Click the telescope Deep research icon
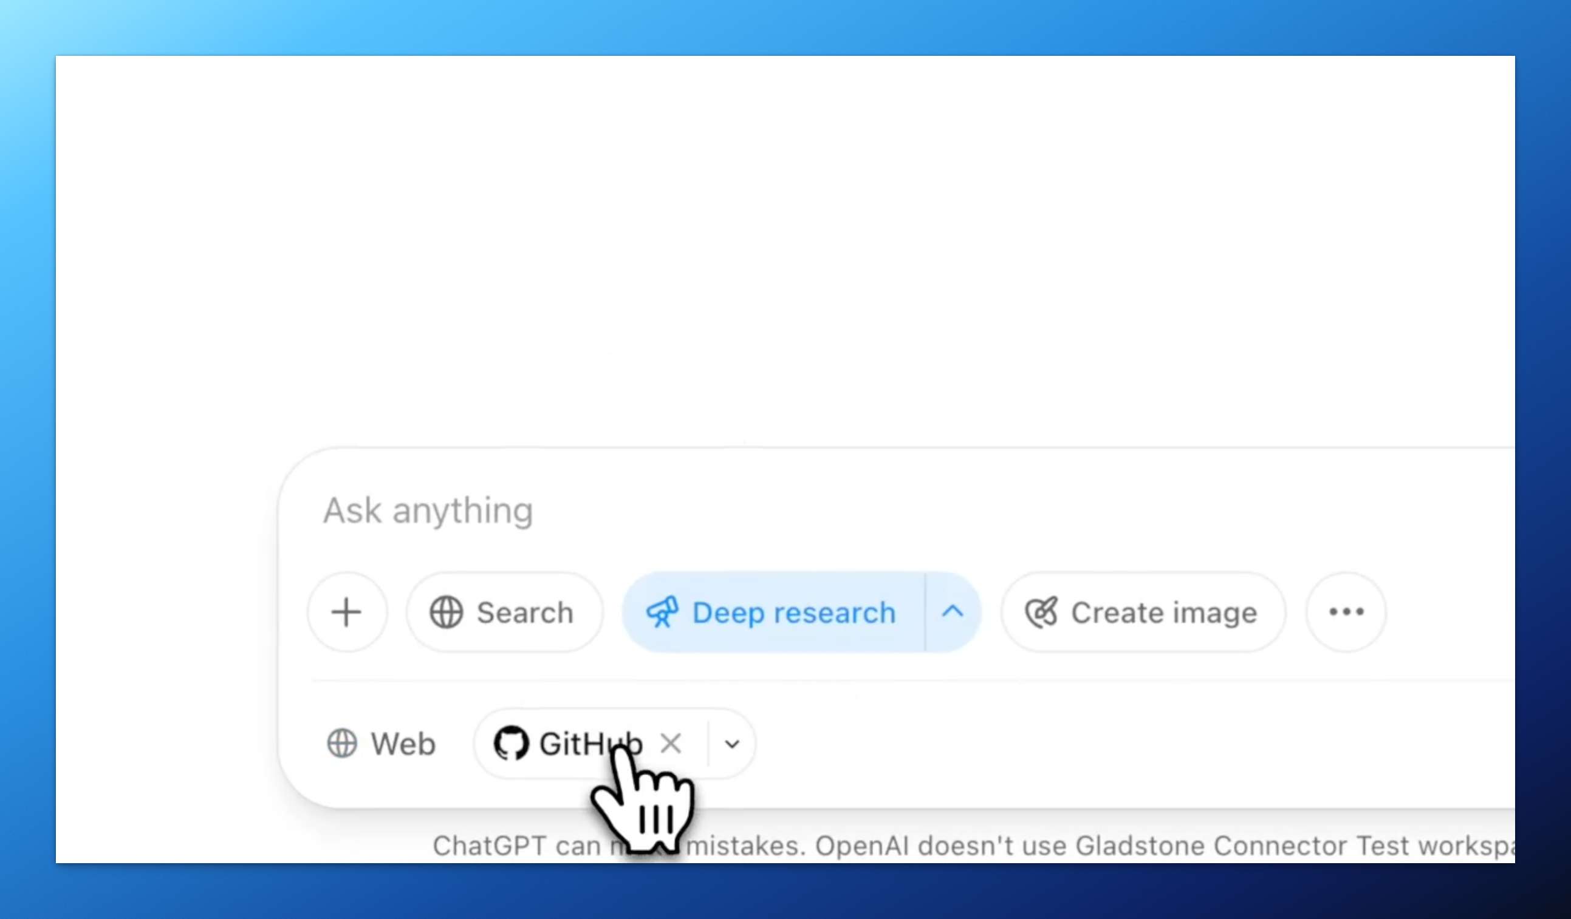Viewport: 1571px width, 919px height. 662,612
